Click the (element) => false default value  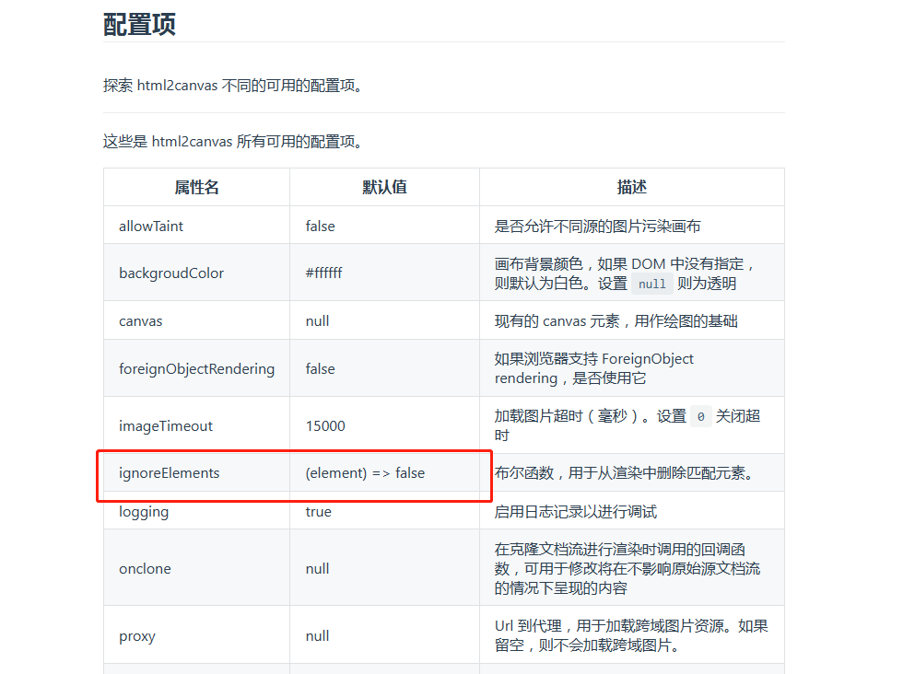[365, 473]
